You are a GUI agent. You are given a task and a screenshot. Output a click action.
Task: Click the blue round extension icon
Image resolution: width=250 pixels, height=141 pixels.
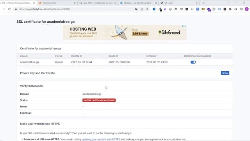click(154, 9)
